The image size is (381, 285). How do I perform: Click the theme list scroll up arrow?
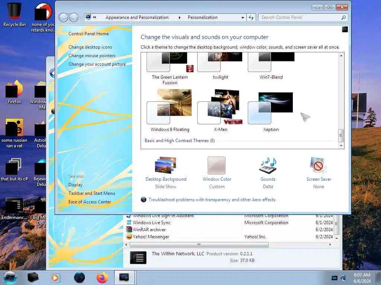341,56
